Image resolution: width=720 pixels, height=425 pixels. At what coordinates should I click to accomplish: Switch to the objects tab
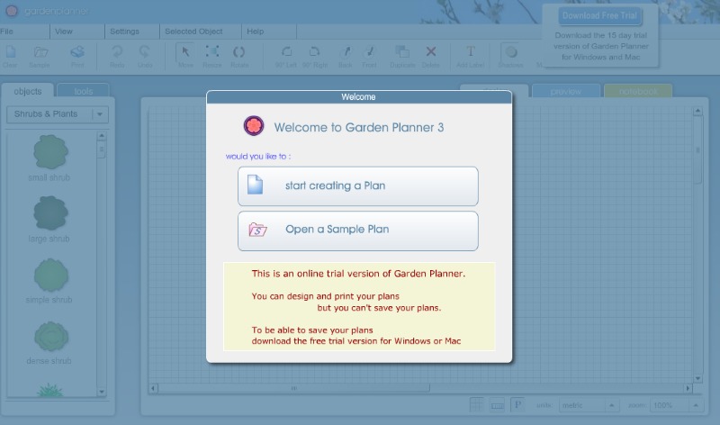pyautogui.click(x=28, y=91)
